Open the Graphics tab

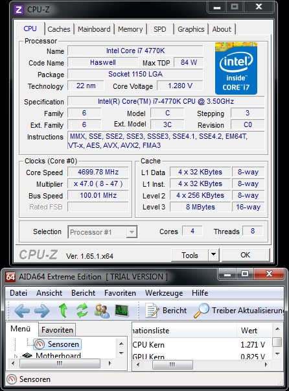click(x=191, y=29)
